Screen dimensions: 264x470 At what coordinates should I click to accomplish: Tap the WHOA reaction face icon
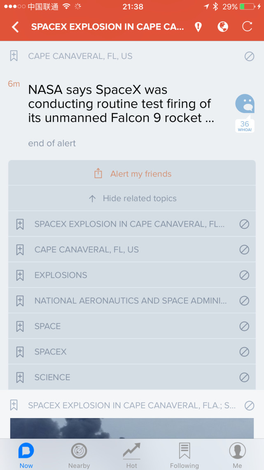click(245, 104)
